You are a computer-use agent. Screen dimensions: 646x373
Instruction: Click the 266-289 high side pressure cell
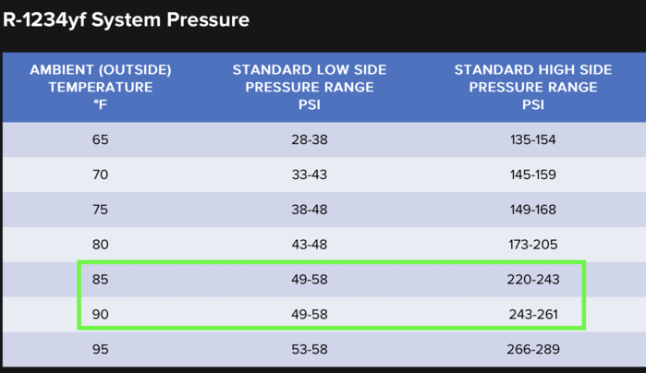(x=533, y=350)
